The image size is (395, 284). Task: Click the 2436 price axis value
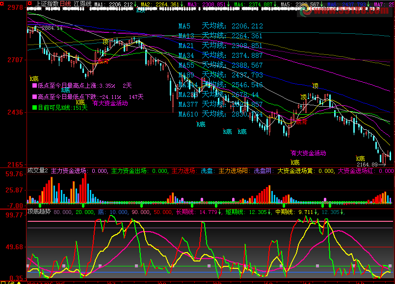tap(15, 112)
